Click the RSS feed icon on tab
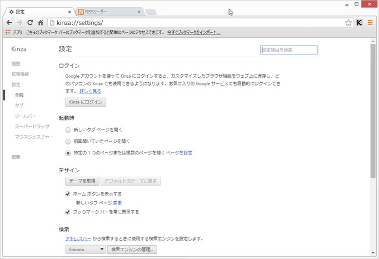The height and width of the screenshot is (259, 379). pos(81,12)
